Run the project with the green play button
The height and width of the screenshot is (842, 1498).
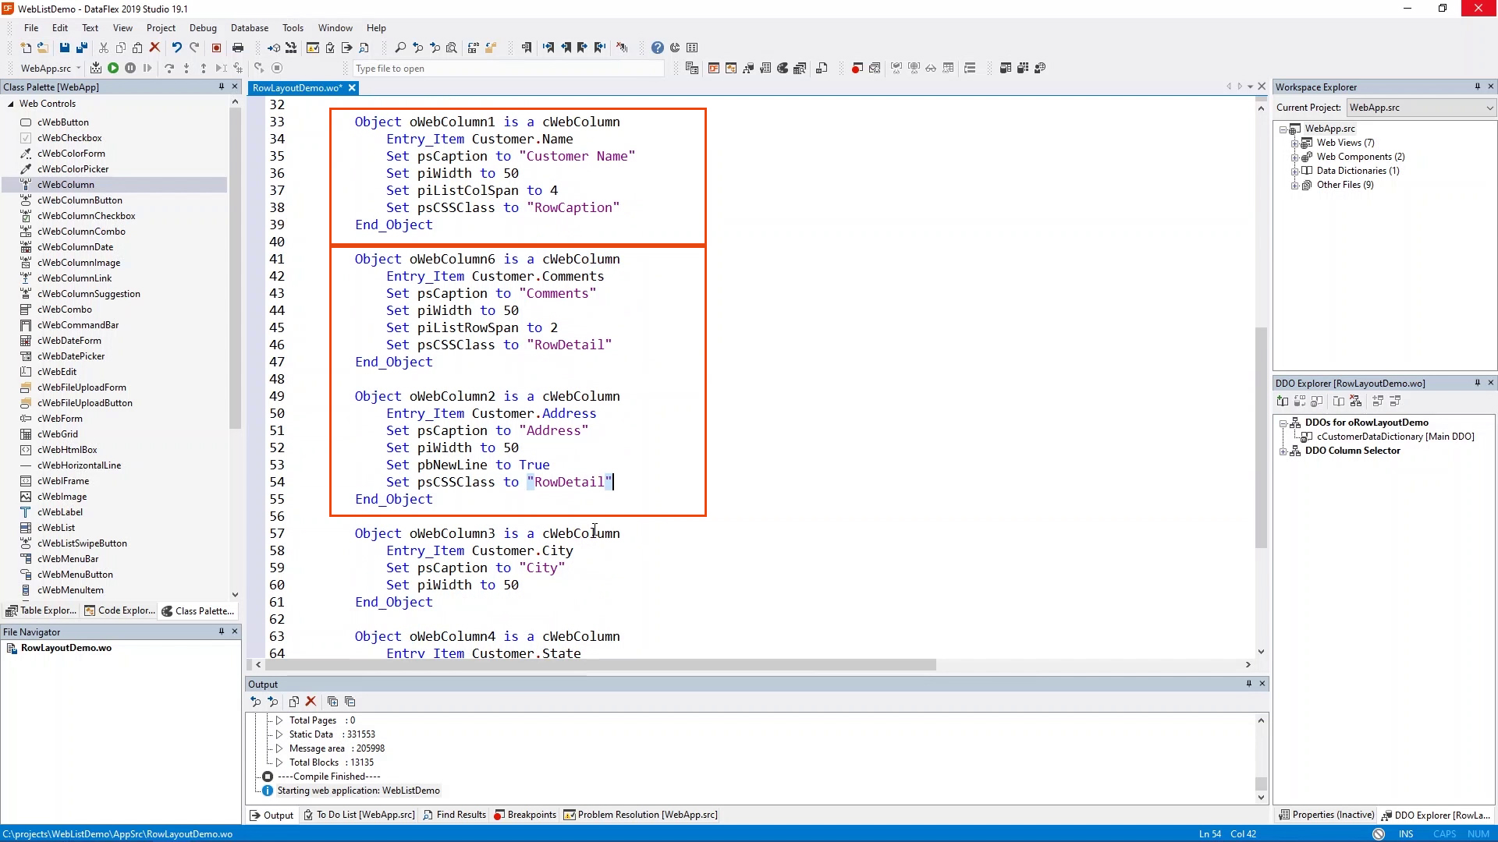point(113,69)
